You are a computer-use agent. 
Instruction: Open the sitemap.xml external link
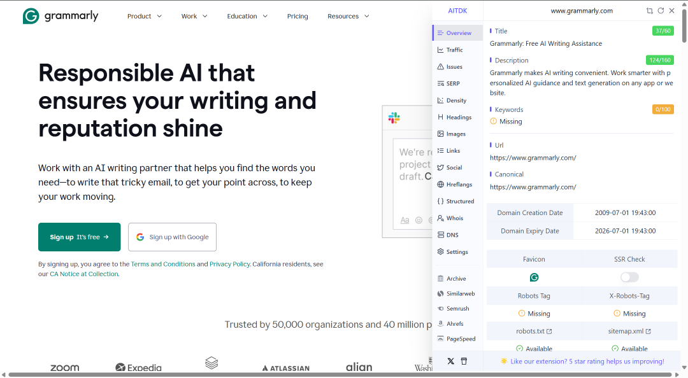click(629, 331)
